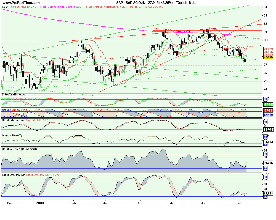Click the stochastic 80 level marker
Viewport: 276px width, 220px height.
(x=265, y=100)
